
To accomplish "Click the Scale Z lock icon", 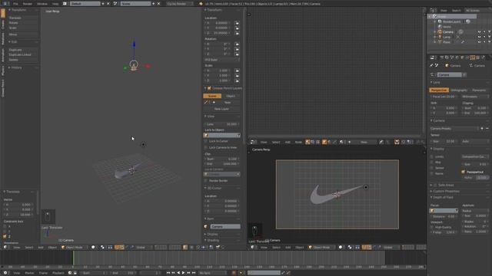I will tap(237, 80).
